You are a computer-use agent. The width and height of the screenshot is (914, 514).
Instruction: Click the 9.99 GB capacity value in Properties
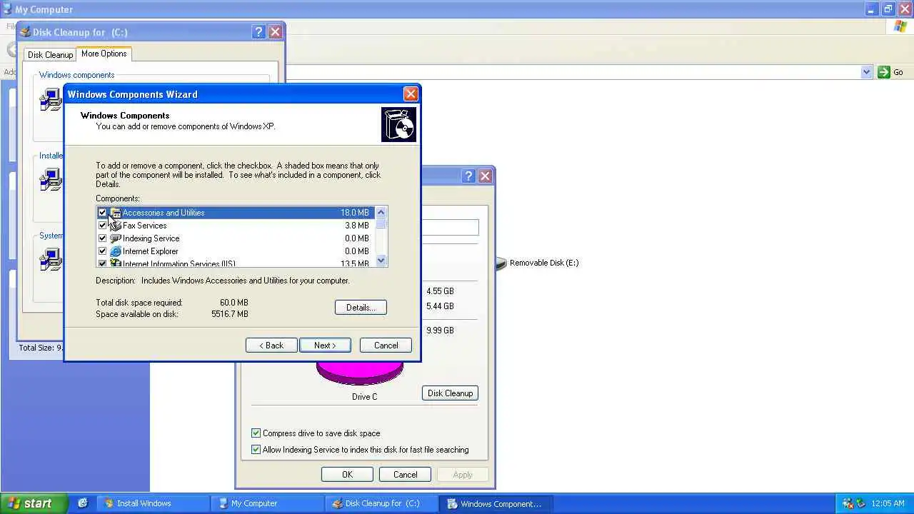[x=440, y=331]
